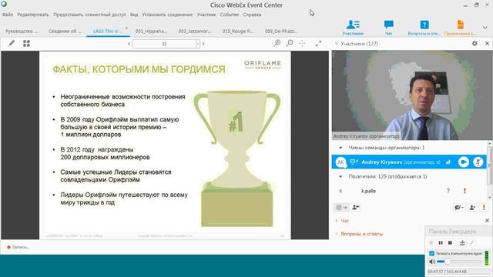Click the question mark next to k.pallo
Image resolution: width=493 pixels, height=277 pixels.
pos(448,191)
